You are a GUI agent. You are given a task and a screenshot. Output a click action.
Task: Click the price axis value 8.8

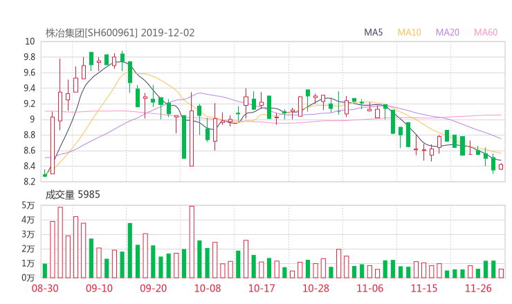pos(29,135)
